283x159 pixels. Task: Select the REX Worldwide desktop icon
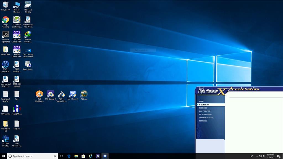point(39,96)
